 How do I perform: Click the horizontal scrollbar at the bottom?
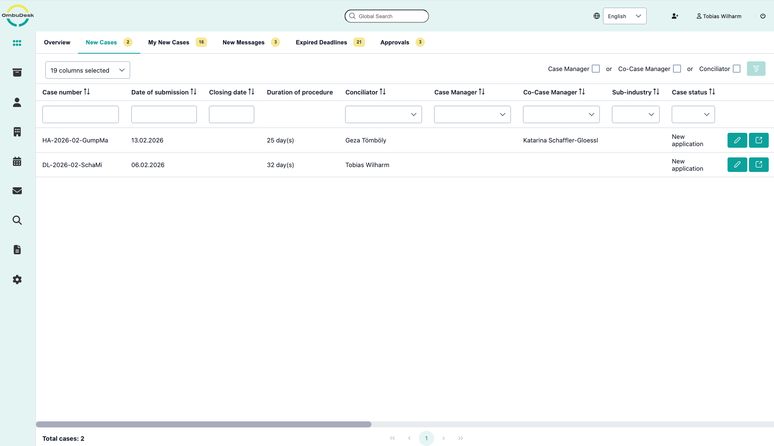click(x=203, y=424)
